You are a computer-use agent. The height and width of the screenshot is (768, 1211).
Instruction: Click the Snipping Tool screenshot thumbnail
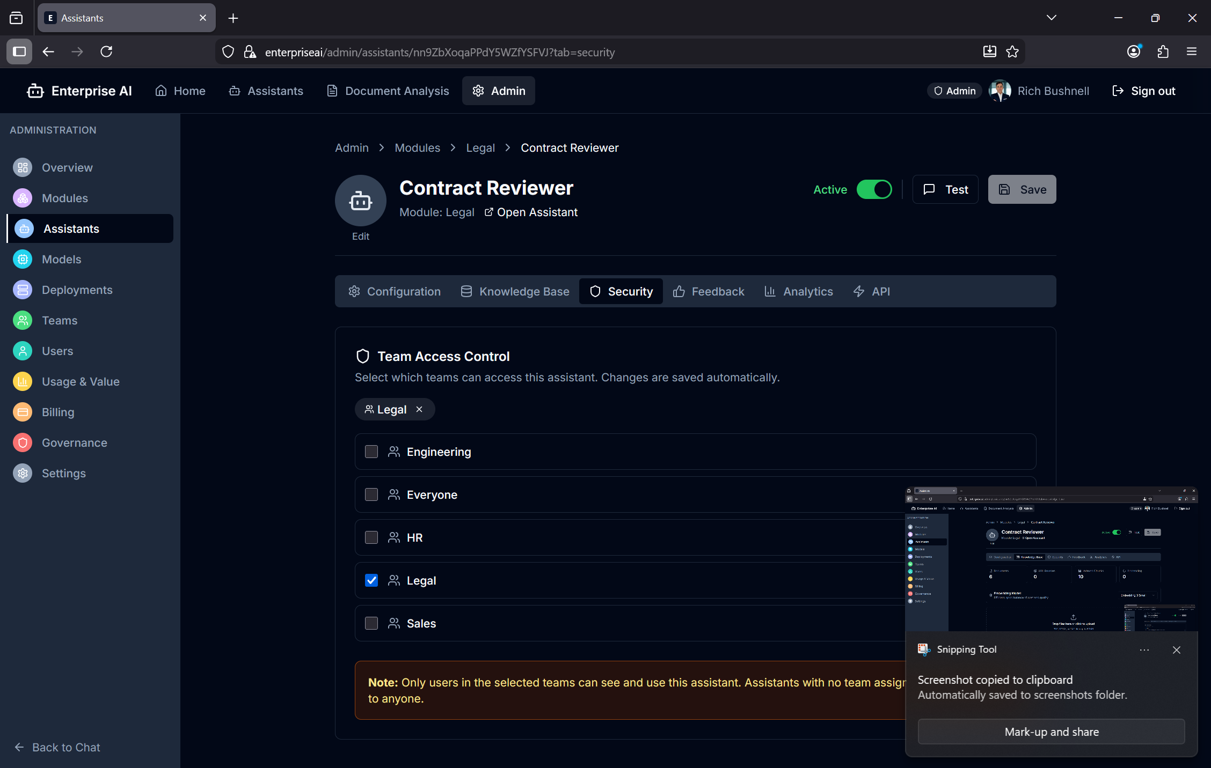tap(1051, 558)
